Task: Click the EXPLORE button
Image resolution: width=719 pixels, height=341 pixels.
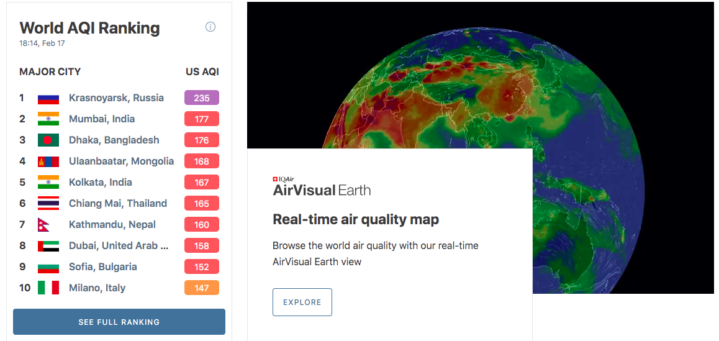Action: pos(302,302)
